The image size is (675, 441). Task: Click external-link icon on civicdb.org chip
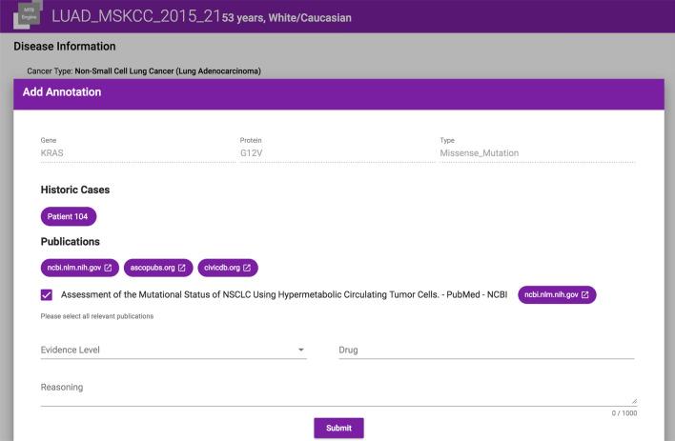click(x=247, y=268)
